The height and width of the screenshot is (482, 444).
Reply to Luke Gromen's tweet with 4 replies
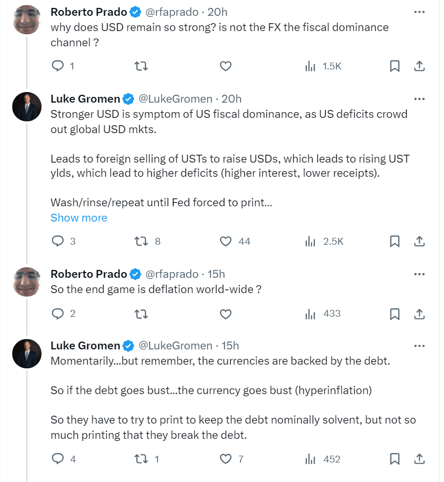[x=58, y=459]
